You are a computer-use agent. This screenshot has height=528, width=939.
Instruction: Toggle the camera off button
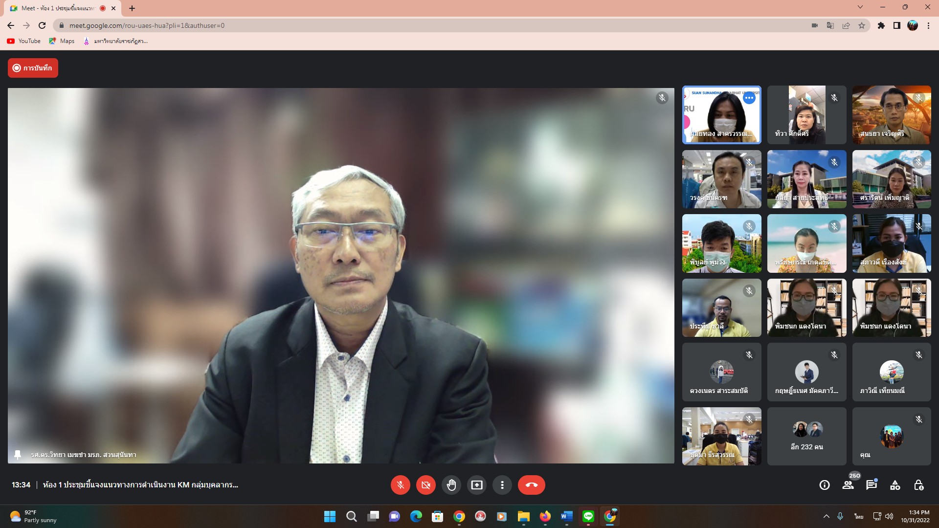tap(425, 485)
